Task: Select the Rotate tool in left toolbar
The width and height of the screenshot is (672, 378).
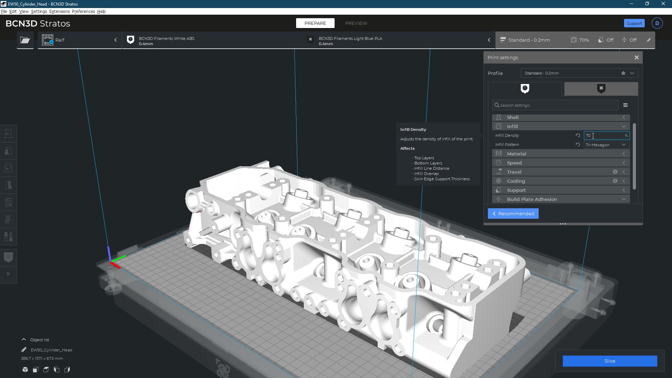Action: point(8,168)
